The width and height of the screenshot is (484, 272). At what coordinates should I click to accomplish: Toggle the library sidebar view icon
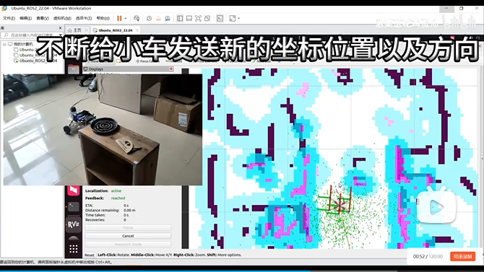(180, 19)
